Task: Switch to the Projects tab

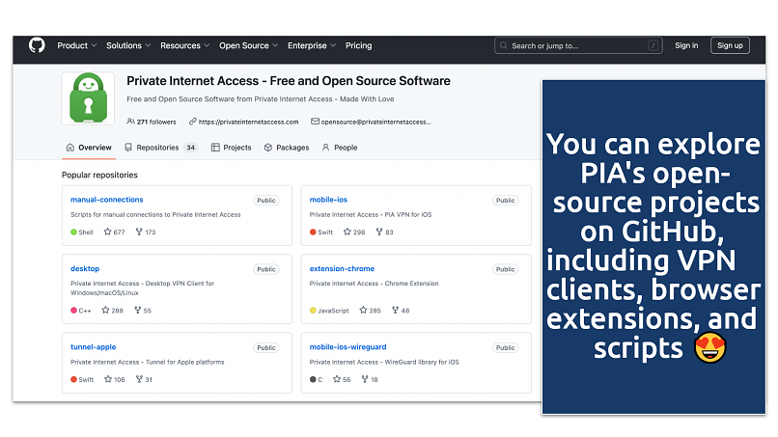Action: (x=232, y=148)
